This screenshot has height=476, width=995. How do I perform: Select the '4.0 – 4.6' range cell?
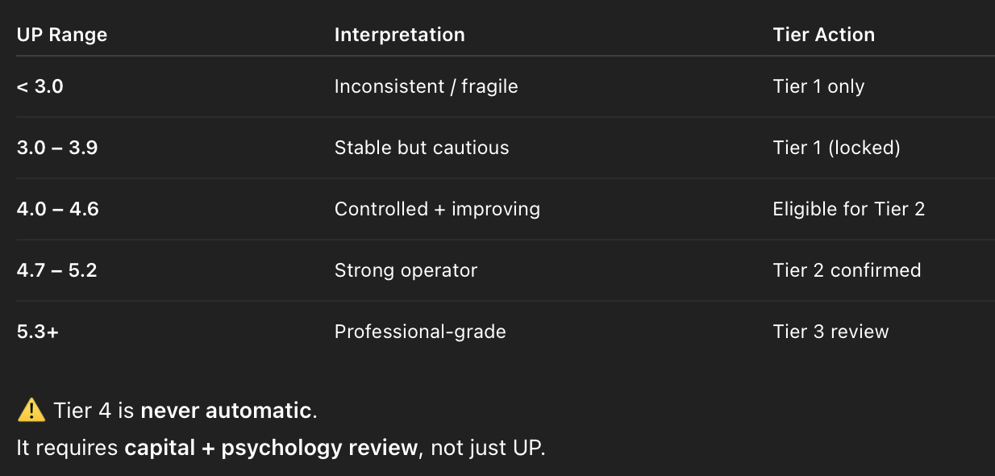click(x=57, y=209)
